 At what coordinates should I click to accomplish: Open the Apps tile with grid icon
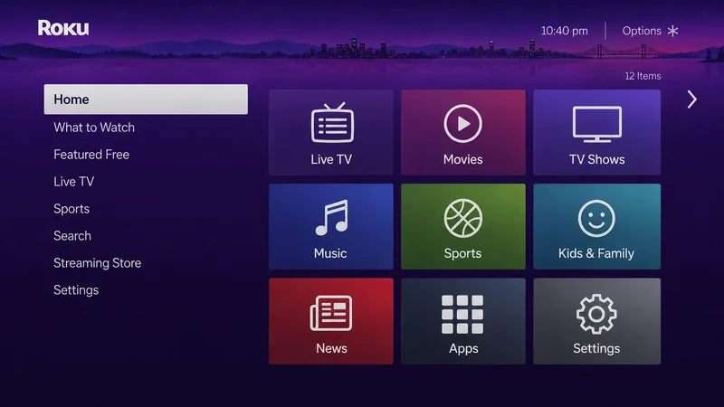pyautogui.click(x=463, y=321)
